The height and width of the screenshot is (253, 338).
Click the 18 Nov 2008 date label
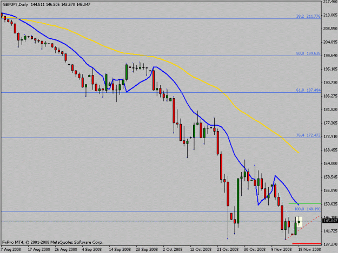coord(309,250)
